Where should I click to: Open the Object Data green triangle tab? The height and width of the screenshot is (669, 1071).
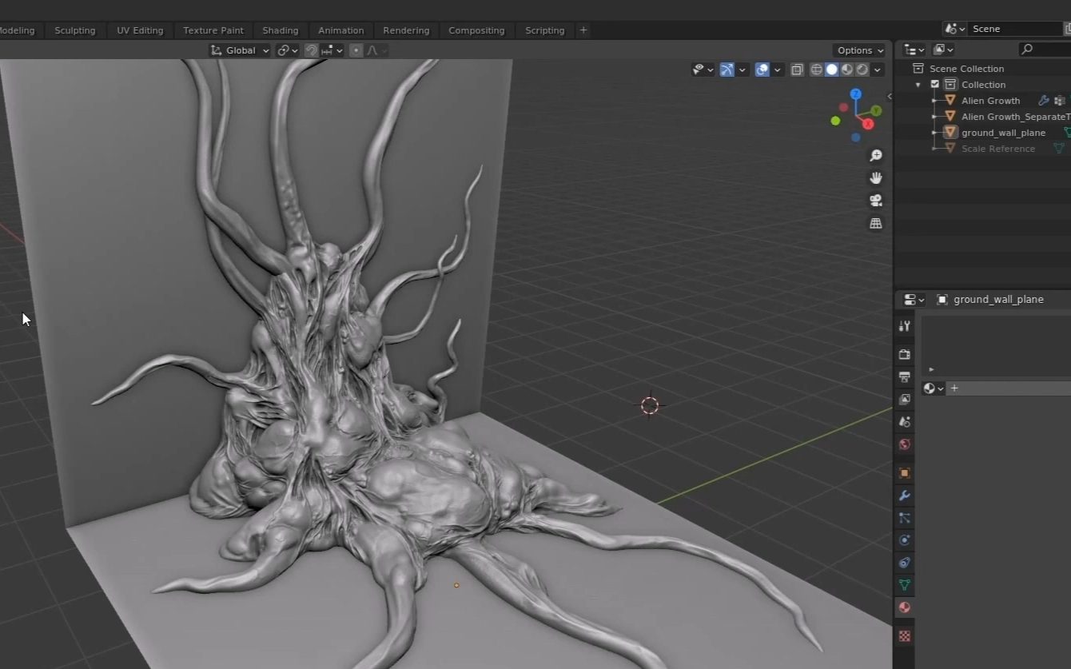(905, 585)
